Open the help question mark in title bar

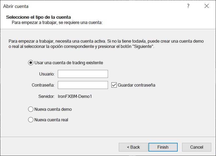pos(188,6)
